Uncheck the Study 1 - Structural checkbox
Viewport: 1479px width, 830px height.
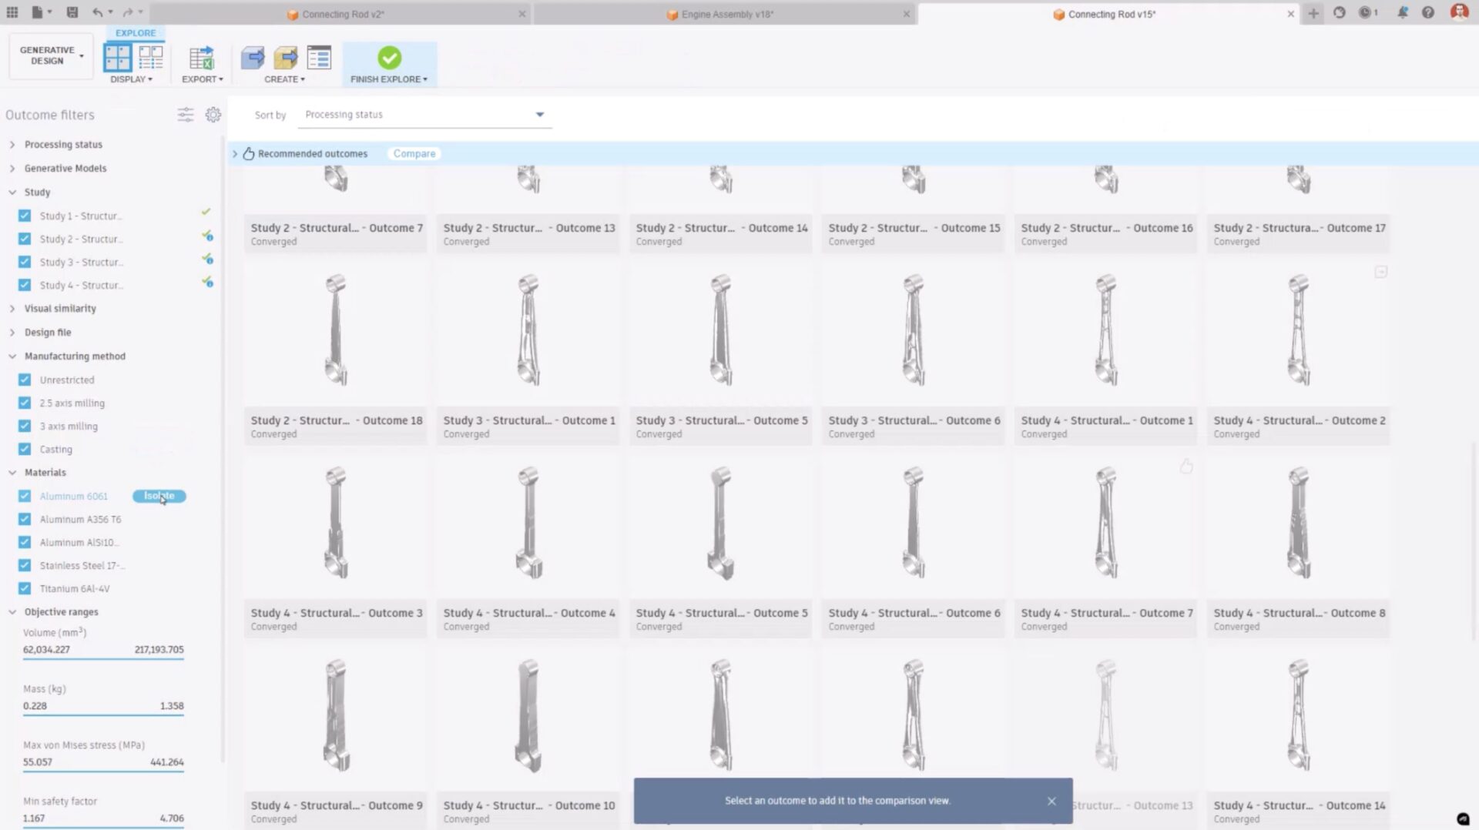point(24,216)
